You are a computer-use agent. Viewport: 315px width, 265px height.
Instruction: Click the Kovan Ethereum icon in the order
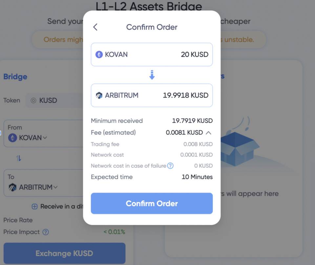[99, 54]
